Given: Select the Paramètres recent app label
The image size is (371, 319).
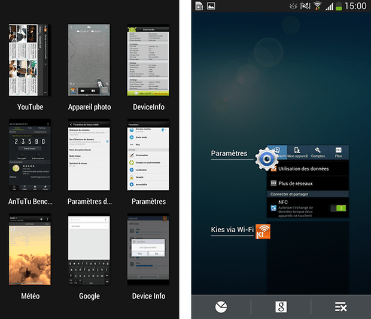Looking at the screenshot, I should coord(229,153).
